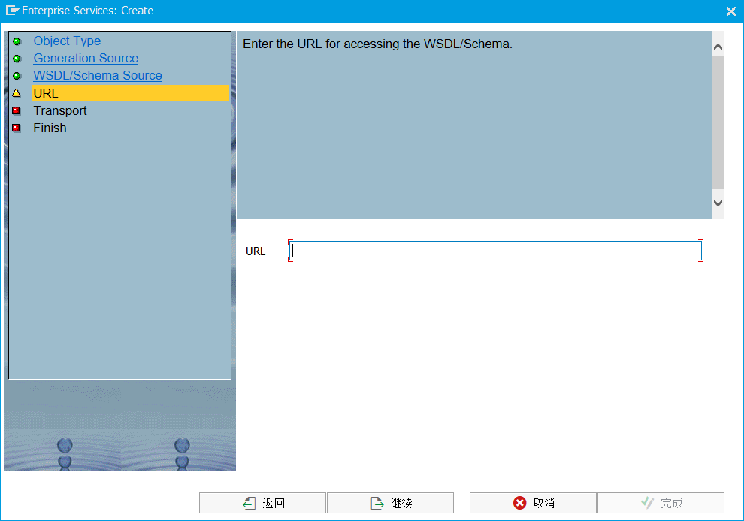Click the scrollbar up arrow

[718, 46]
